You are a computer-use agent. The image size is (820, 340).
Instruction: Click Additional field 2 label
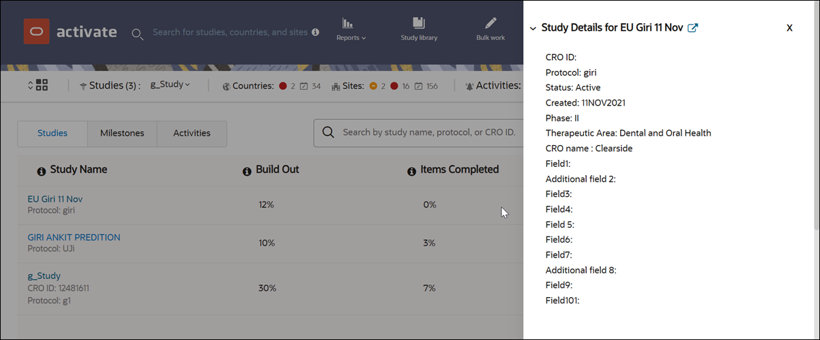[581, 179]
